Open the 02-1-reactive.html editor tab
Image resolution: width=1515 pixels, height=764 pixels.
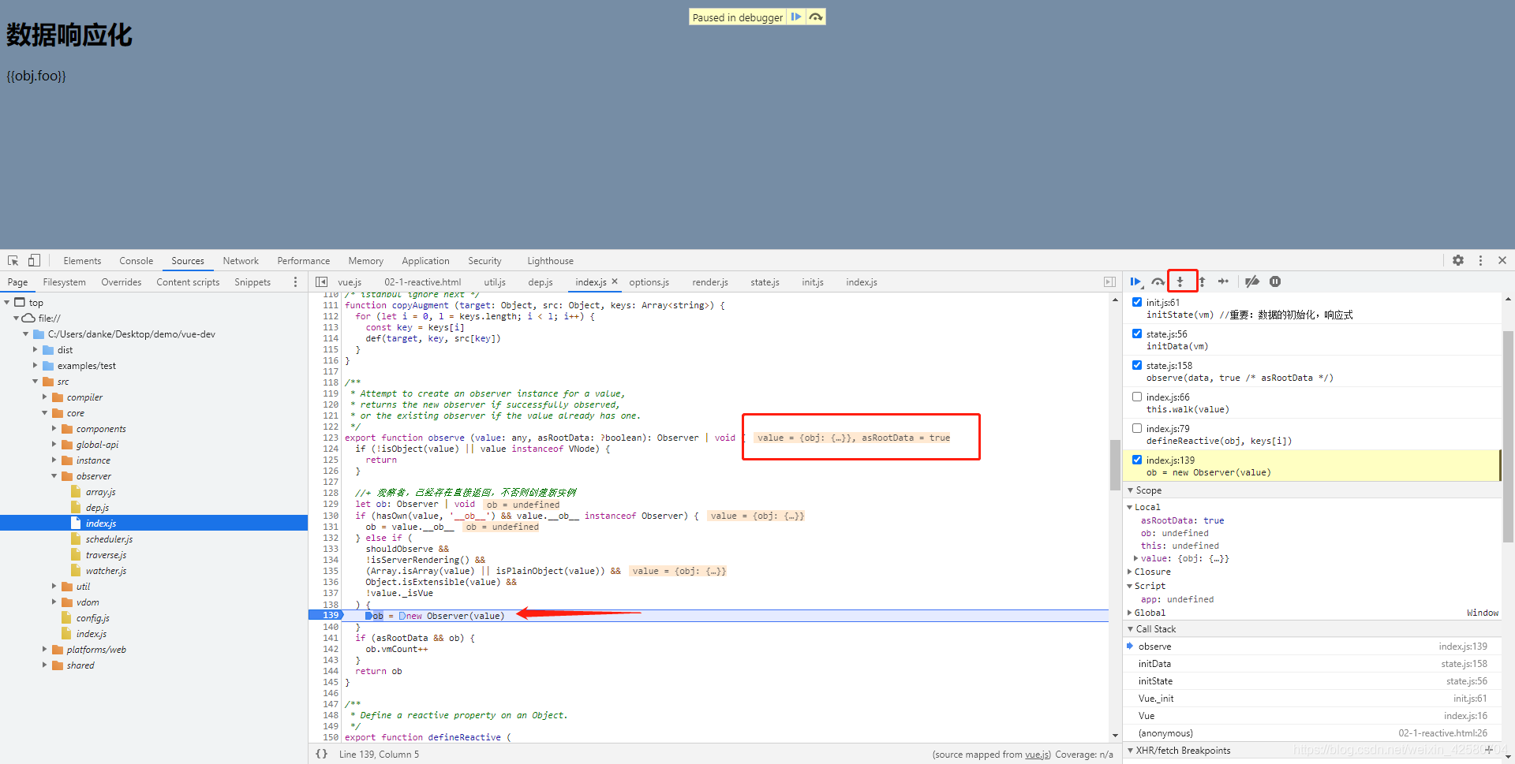click(423, 282)
